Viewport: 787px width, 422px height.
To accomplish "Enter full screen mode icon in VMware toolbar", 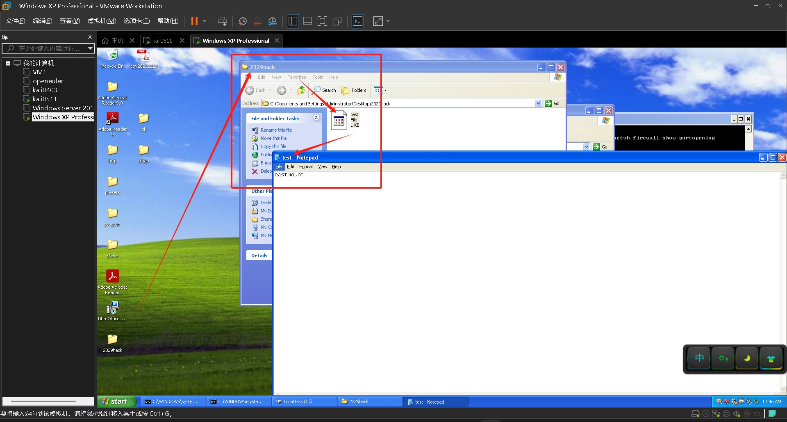I will pyautogui.click(x=323, y=21).
